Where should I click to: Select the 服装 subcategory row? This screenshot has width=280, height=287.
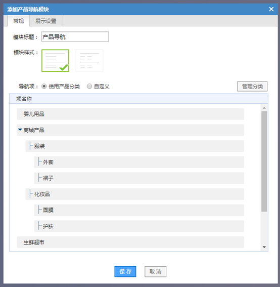pos(135,146)
